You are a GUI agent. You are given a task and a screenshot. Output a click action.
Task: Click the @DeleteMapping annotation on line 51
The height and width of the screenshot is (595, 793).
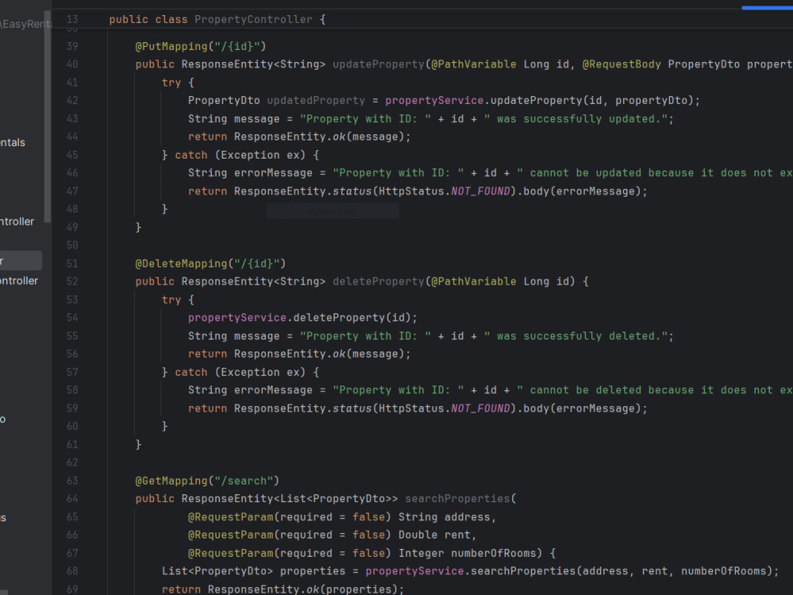point(181,263)
